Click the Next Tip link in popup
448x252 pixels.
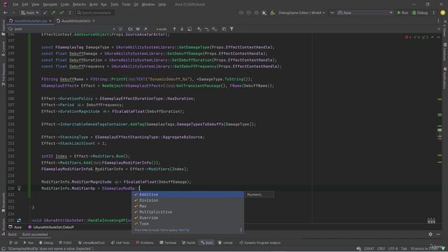coord(184,230)
